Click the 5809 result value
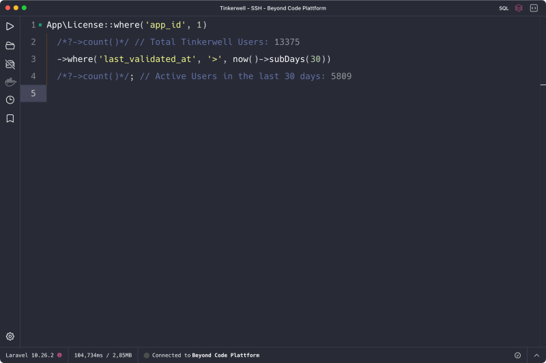This screenshot has height=363, width=546. coord(341,76)
